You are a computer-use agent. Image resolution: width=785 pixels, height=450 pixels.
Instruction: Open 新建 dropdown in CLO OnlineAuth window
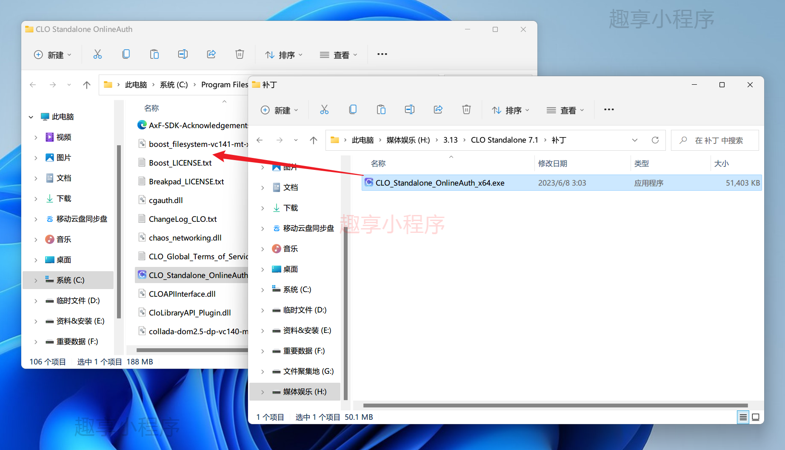52,55
